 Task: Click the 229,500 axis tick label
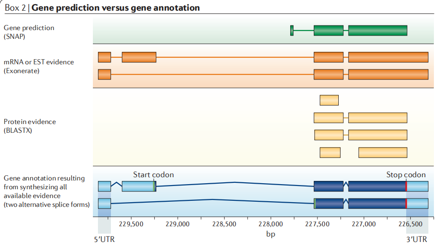point(131,224)
